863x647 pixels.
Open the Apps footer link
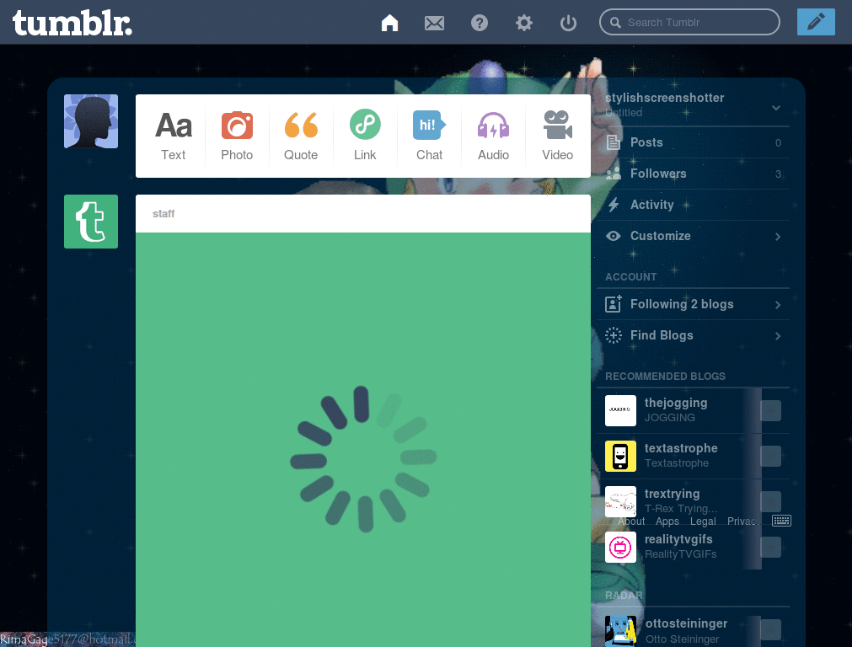[x=667, y=521]
